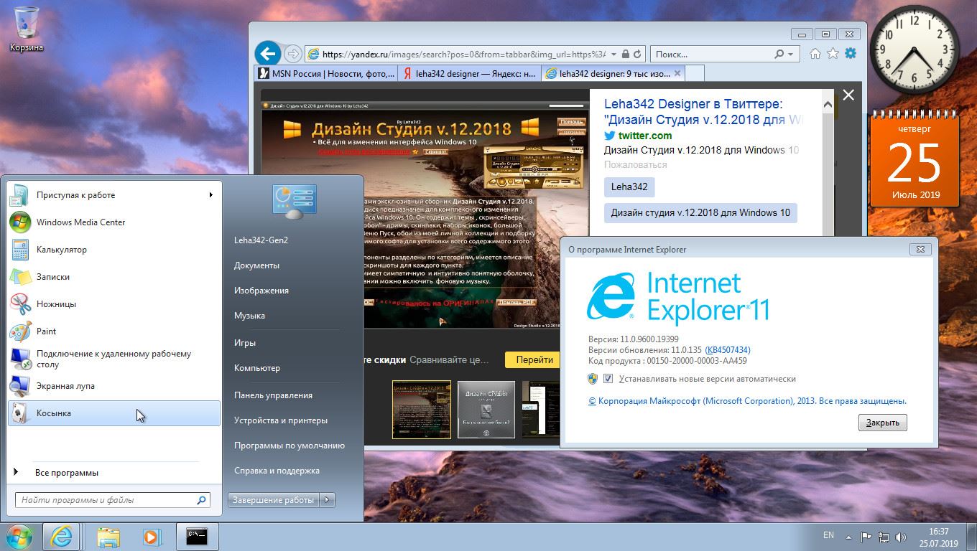Select the first image thumbnail in strip
The height and width of the screenshot is (551, 977).
pyautogui.click(x=422, y=410)
